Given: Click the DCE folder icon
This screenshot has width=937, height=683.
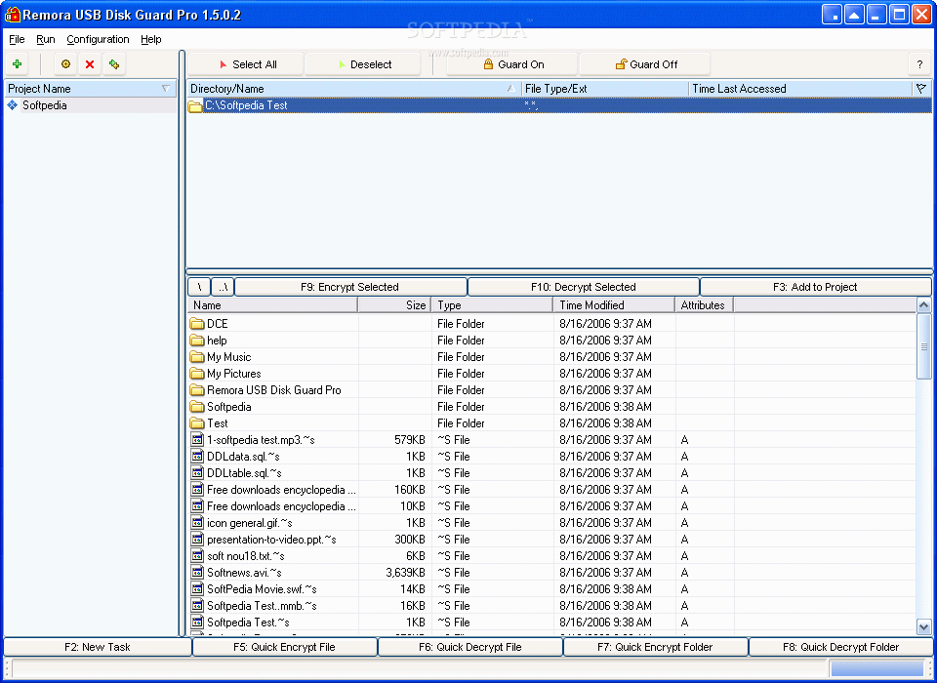Looking at the screenshot, I should (x=197, y=324).
